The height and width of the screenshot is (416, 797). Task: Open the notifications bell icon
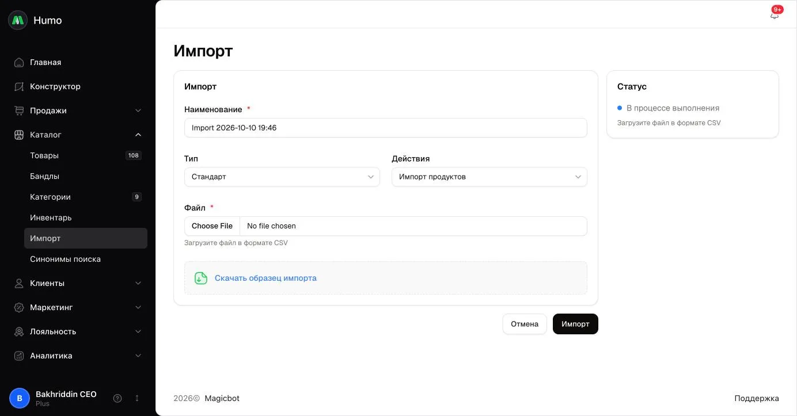775,15
